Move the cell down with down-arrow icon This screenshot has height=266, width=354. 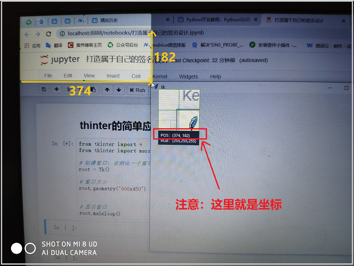[x=118, y=90]
